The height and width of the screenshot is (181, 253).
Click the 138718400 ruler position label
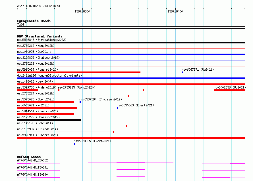pos(175,11)
